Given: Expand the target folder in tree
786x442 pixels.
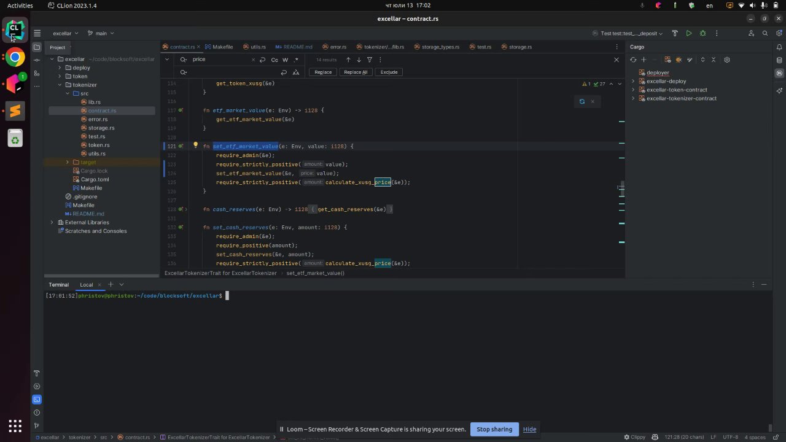Looking at the screenshot, I should [67, 162].
